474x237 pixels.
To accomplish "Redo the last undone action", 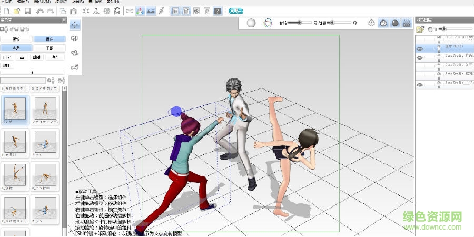I will pyautogui.click(x=51, y=11).
